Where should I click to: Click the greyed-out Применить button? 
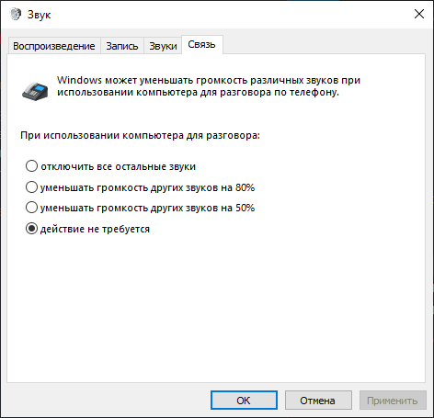pos(393,401)
